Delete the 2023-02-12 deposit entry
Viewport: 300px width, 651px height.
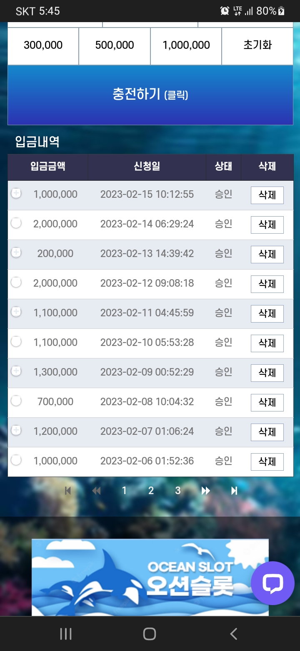click(x=267, y=284)
